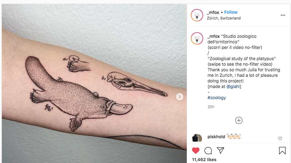Screen dimensions: 291x163
Task: Follow the _mfox account
Action: [x=231, y=12]
